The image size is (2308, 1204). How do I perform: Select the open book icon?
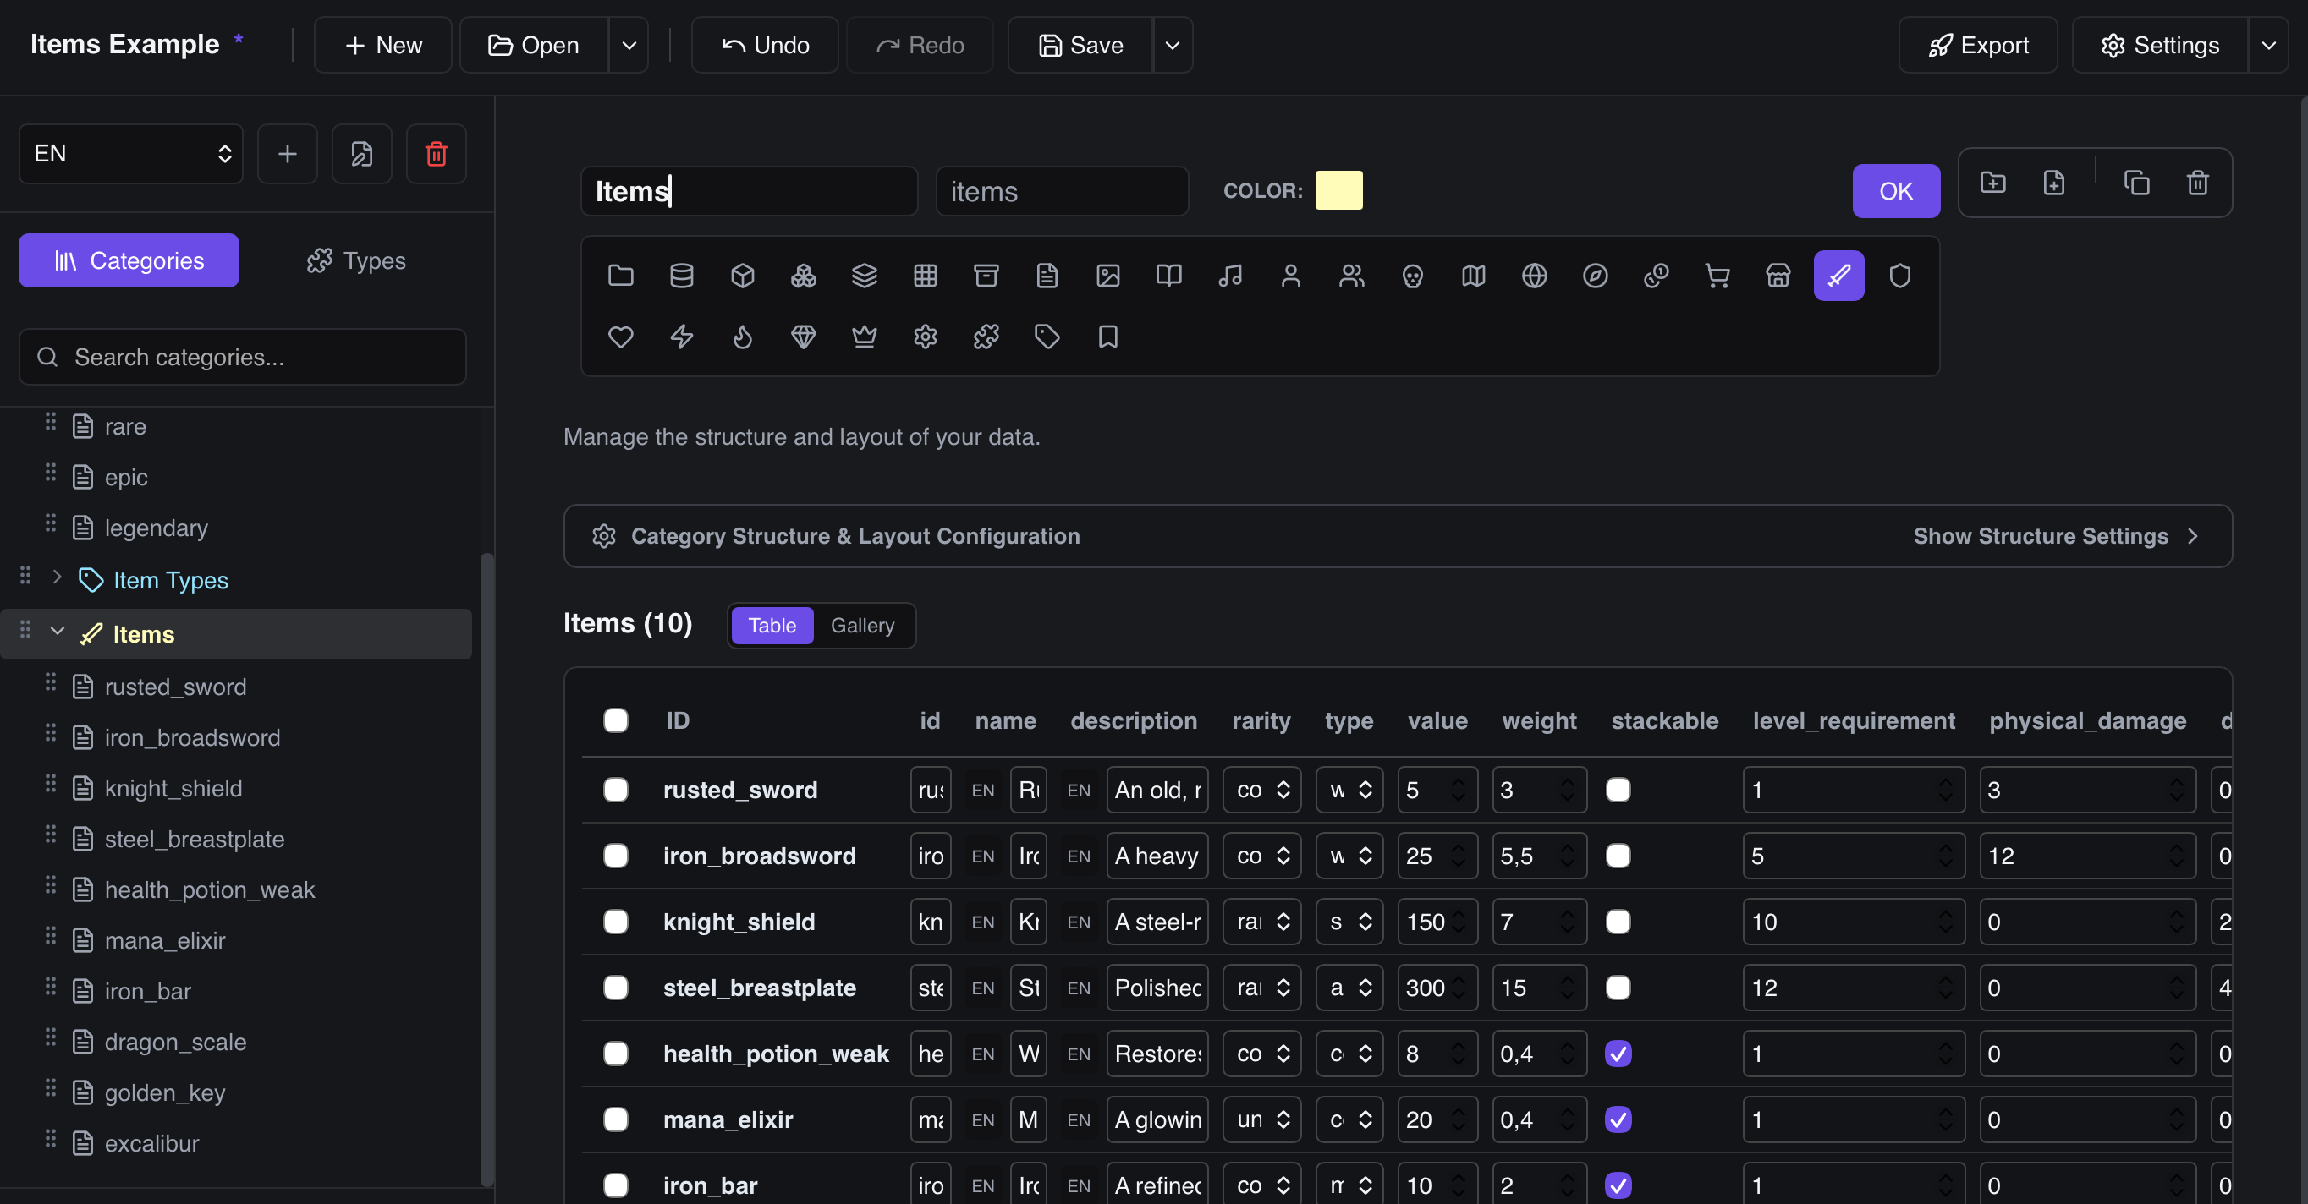pyautogui.click(x=1168, y=276)
